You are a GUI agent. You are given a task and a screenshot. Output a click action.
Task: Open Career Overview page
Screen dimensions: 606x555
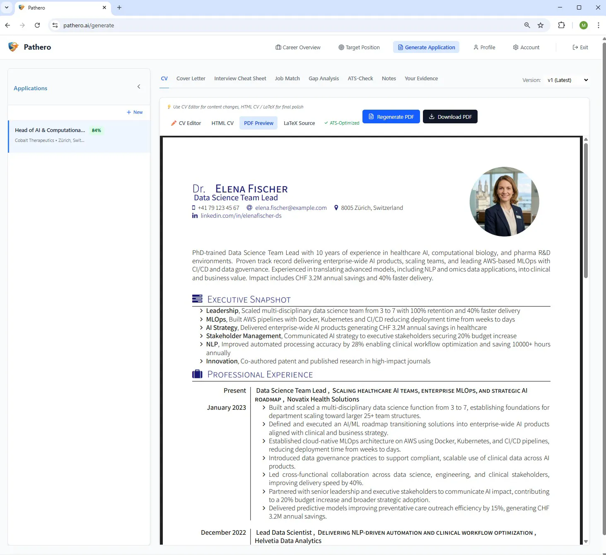pos(298,47)
